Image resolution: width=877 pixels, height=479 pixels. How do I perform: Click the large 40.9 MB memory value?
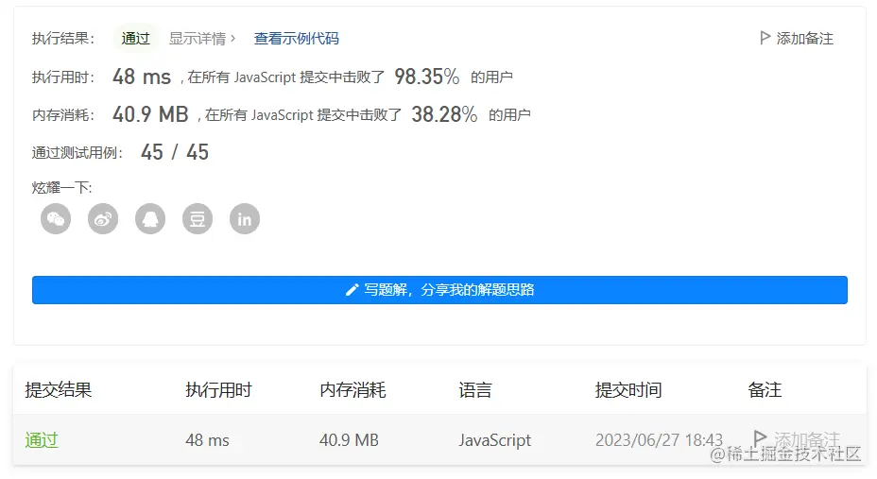tap(150, 114)
